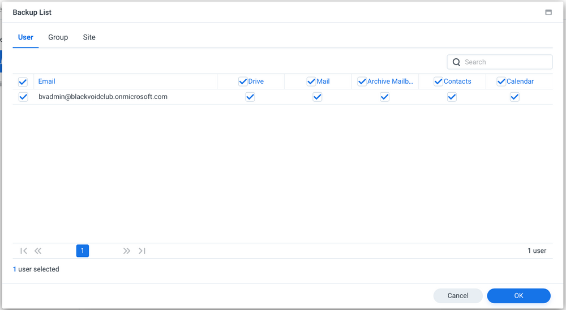
Task: Cancel the Backup List dialog
Action: [458, 295]
